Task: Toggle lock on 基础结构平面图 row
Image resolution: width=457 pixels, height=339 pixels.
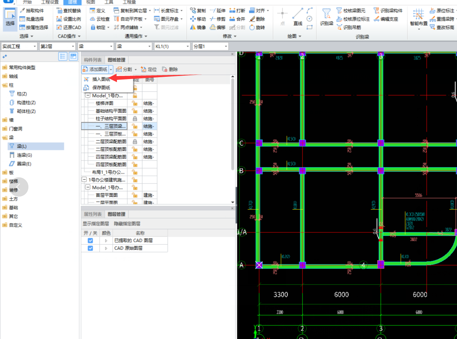Action: 135,111
